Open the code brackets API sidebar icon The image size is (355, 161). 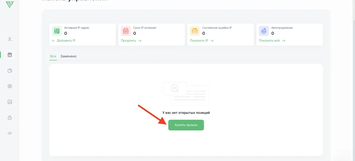coord(10,133)
